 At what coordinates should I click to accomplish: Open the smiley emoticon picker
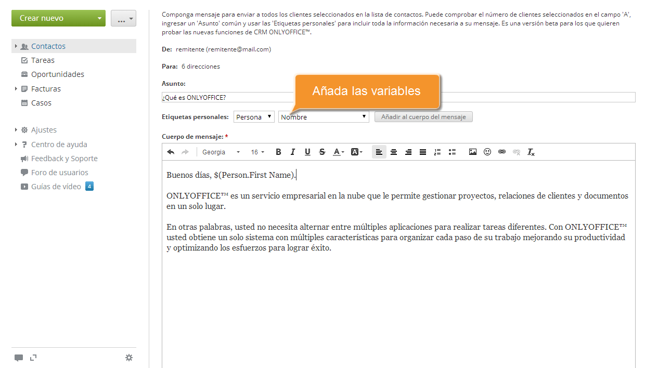pyautogui.click(x=487, y=152)
